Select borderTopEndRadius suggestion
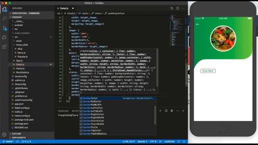Image resolution: width=258 pixels, height=145 pixels. (117, 134)
